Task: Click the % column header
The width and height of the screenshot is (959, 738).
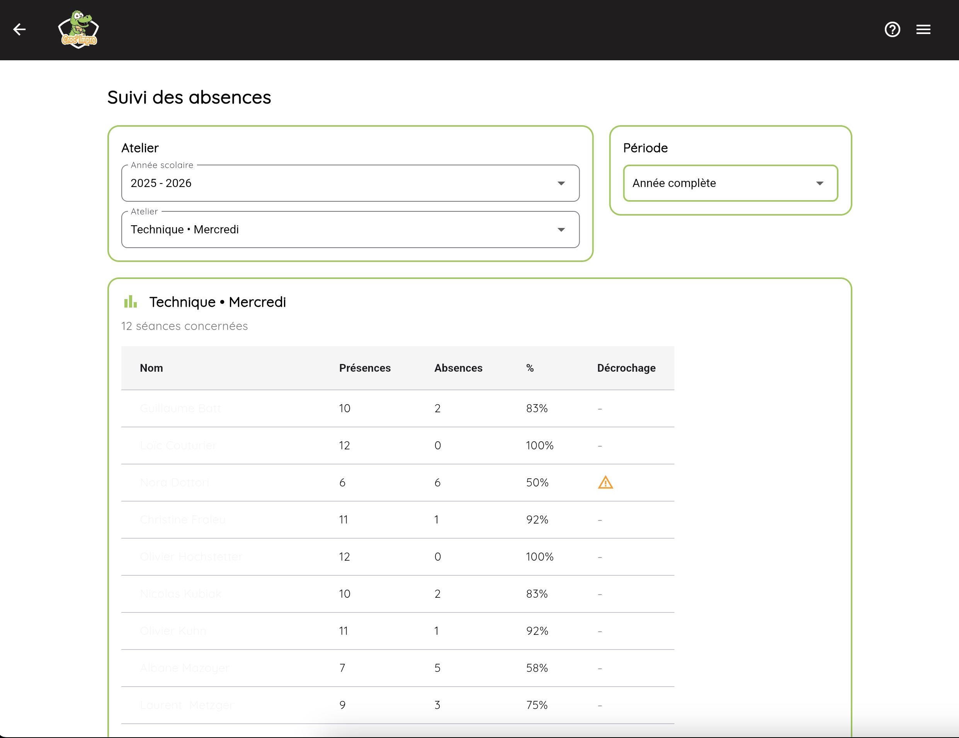Action: (530, 368)
